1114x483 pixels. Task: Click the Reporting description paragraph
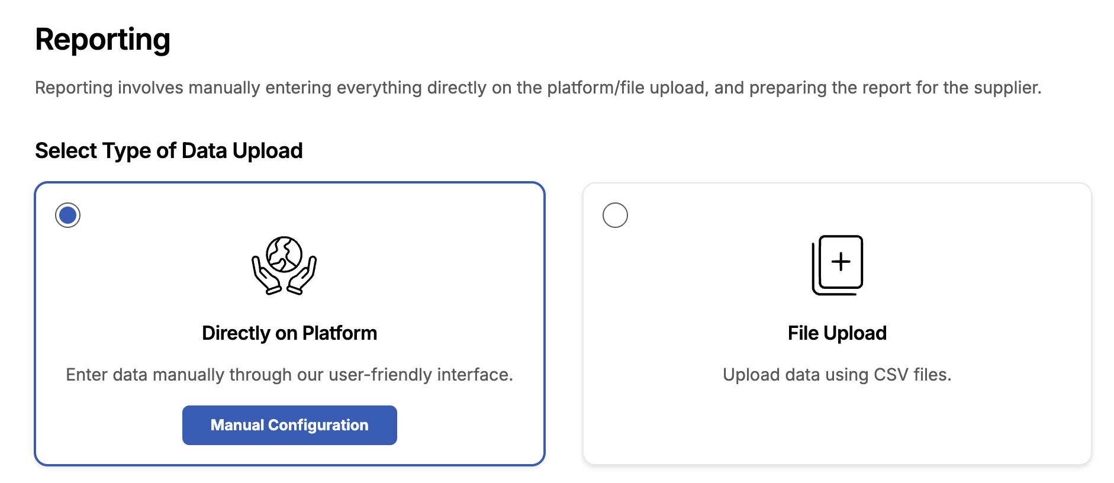click(538, 88)
